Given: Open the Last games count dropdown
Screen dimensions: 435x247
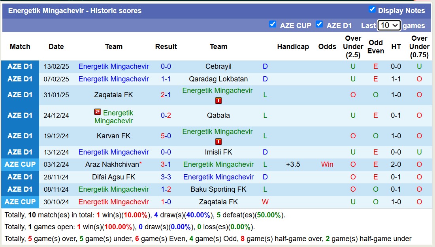Looking at the screenshot, I should point(389,25).
